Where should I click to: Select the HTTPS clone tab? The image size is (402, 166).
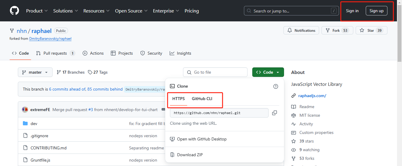tap(179, 99)
